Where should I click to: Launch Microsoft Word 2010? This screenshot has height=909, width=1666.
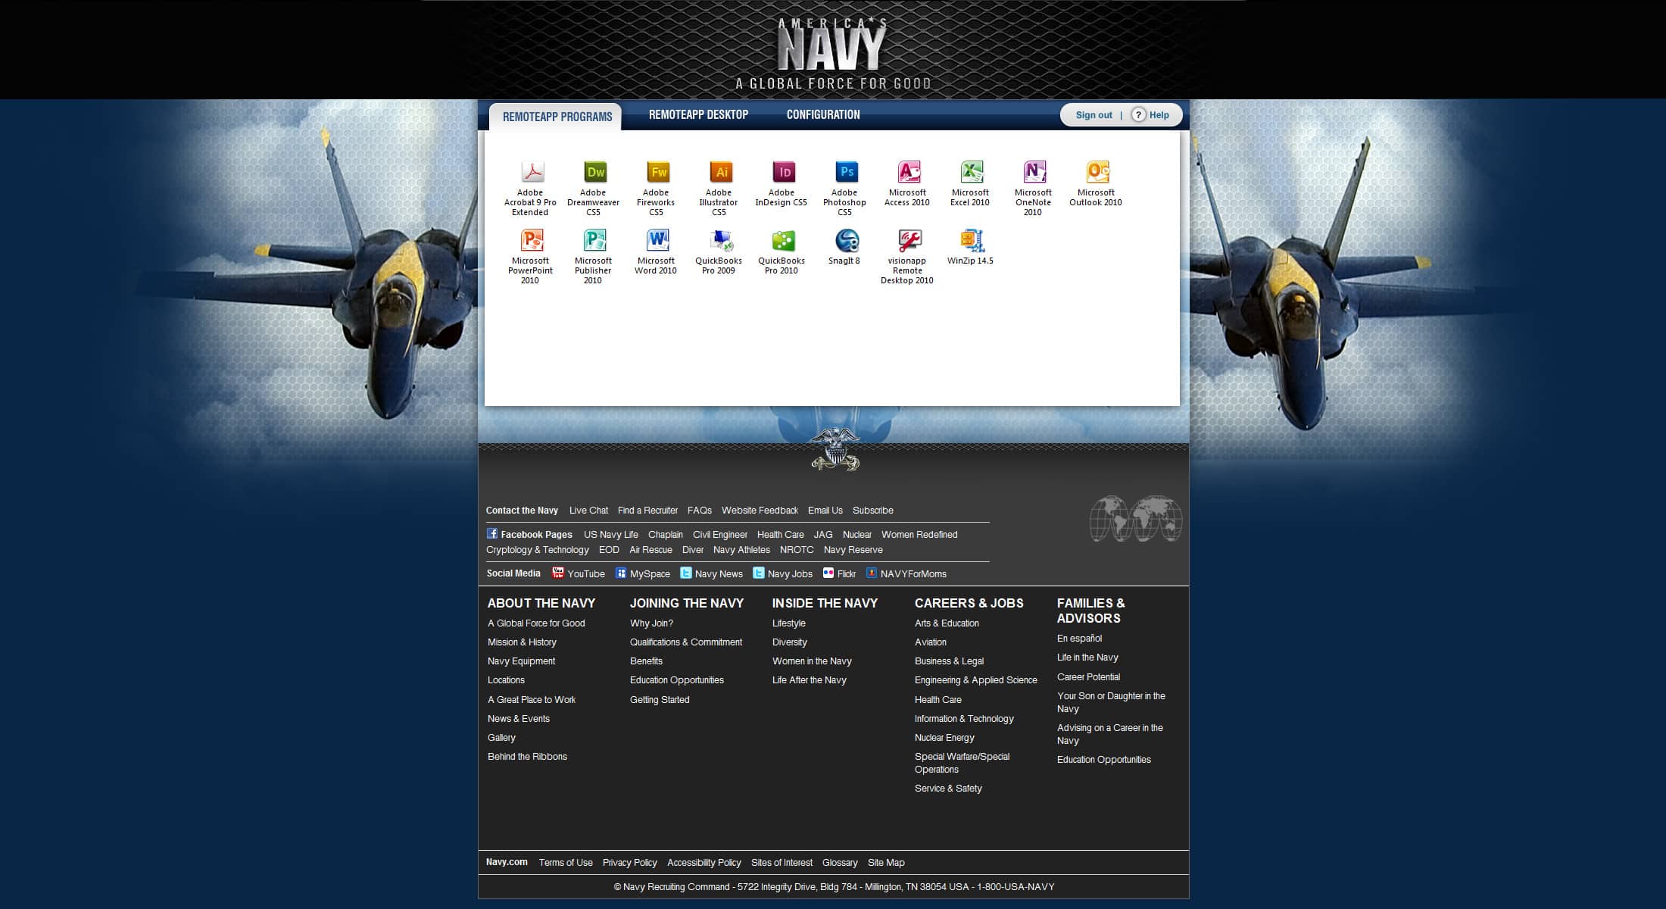657,252
